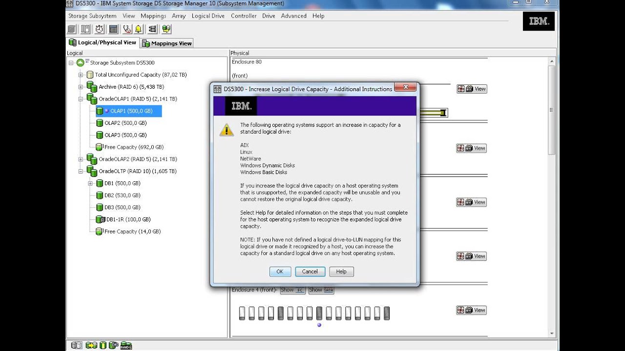Screen dimensions: 625x351
Task: Click the Show FC button
Action: pos(292,290)
